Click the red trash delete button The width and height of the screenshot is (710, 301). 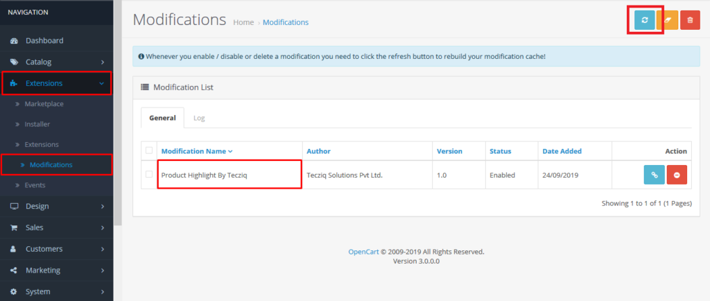tap(690, 20)
